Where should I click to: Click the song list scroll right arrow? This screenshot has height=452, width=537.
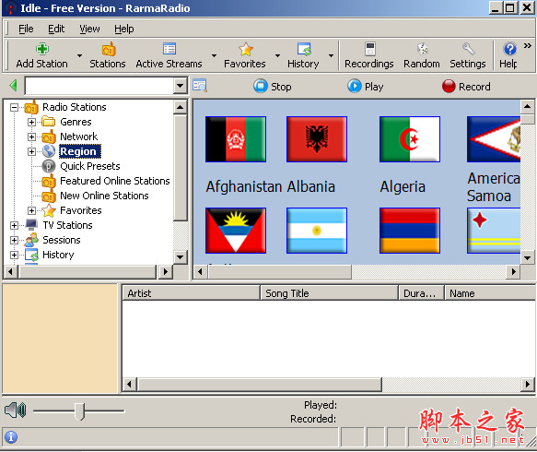[528, 385]
